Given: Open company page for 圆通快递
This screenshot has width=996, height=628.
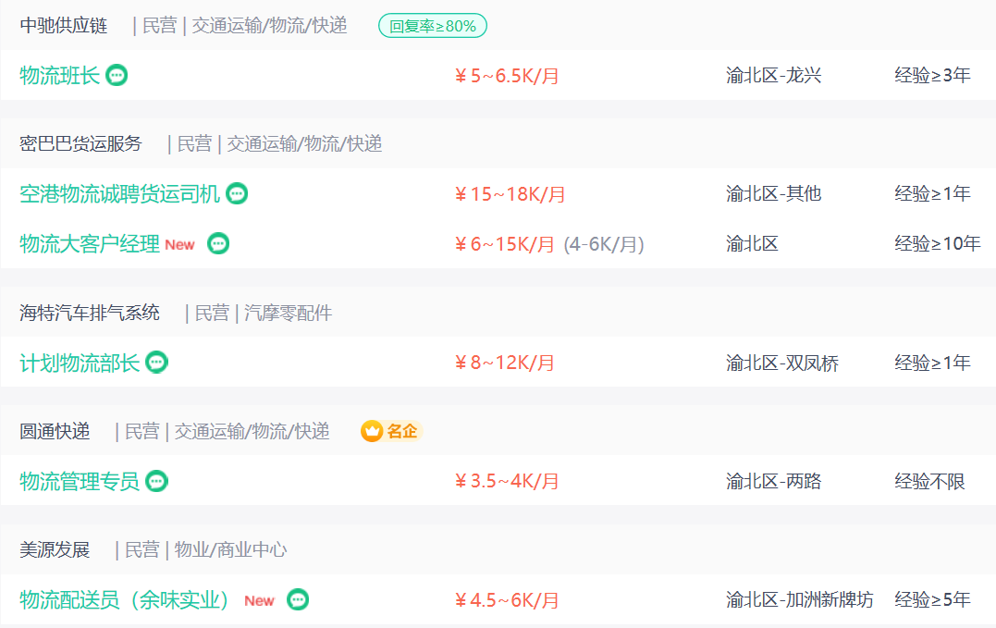Looking at the screenshot, I should [55, 431].
